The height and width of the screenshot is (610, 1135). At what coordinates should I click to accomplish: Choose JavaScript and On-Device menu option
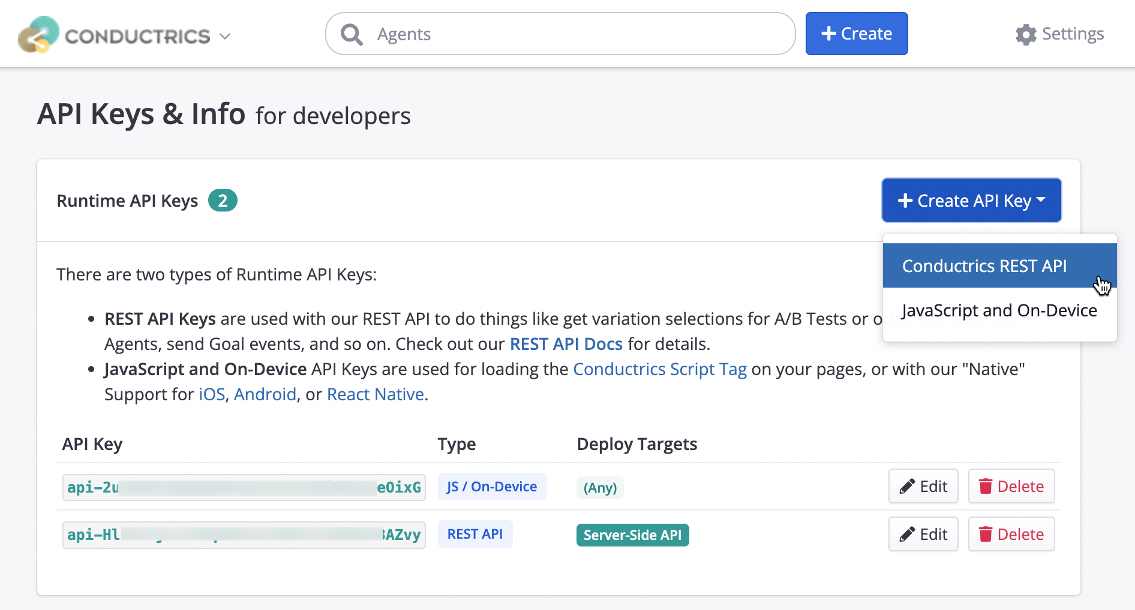coord(999,310)
